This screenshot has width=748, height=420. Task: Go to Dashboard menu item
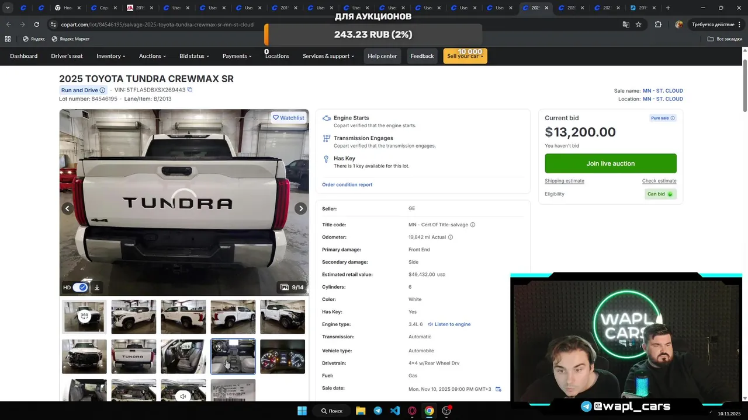[24, 56]
